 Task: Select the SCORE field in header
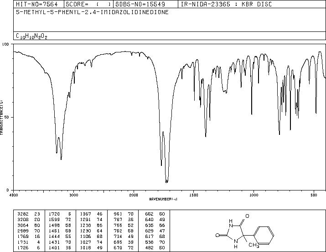tap(88, 4)
